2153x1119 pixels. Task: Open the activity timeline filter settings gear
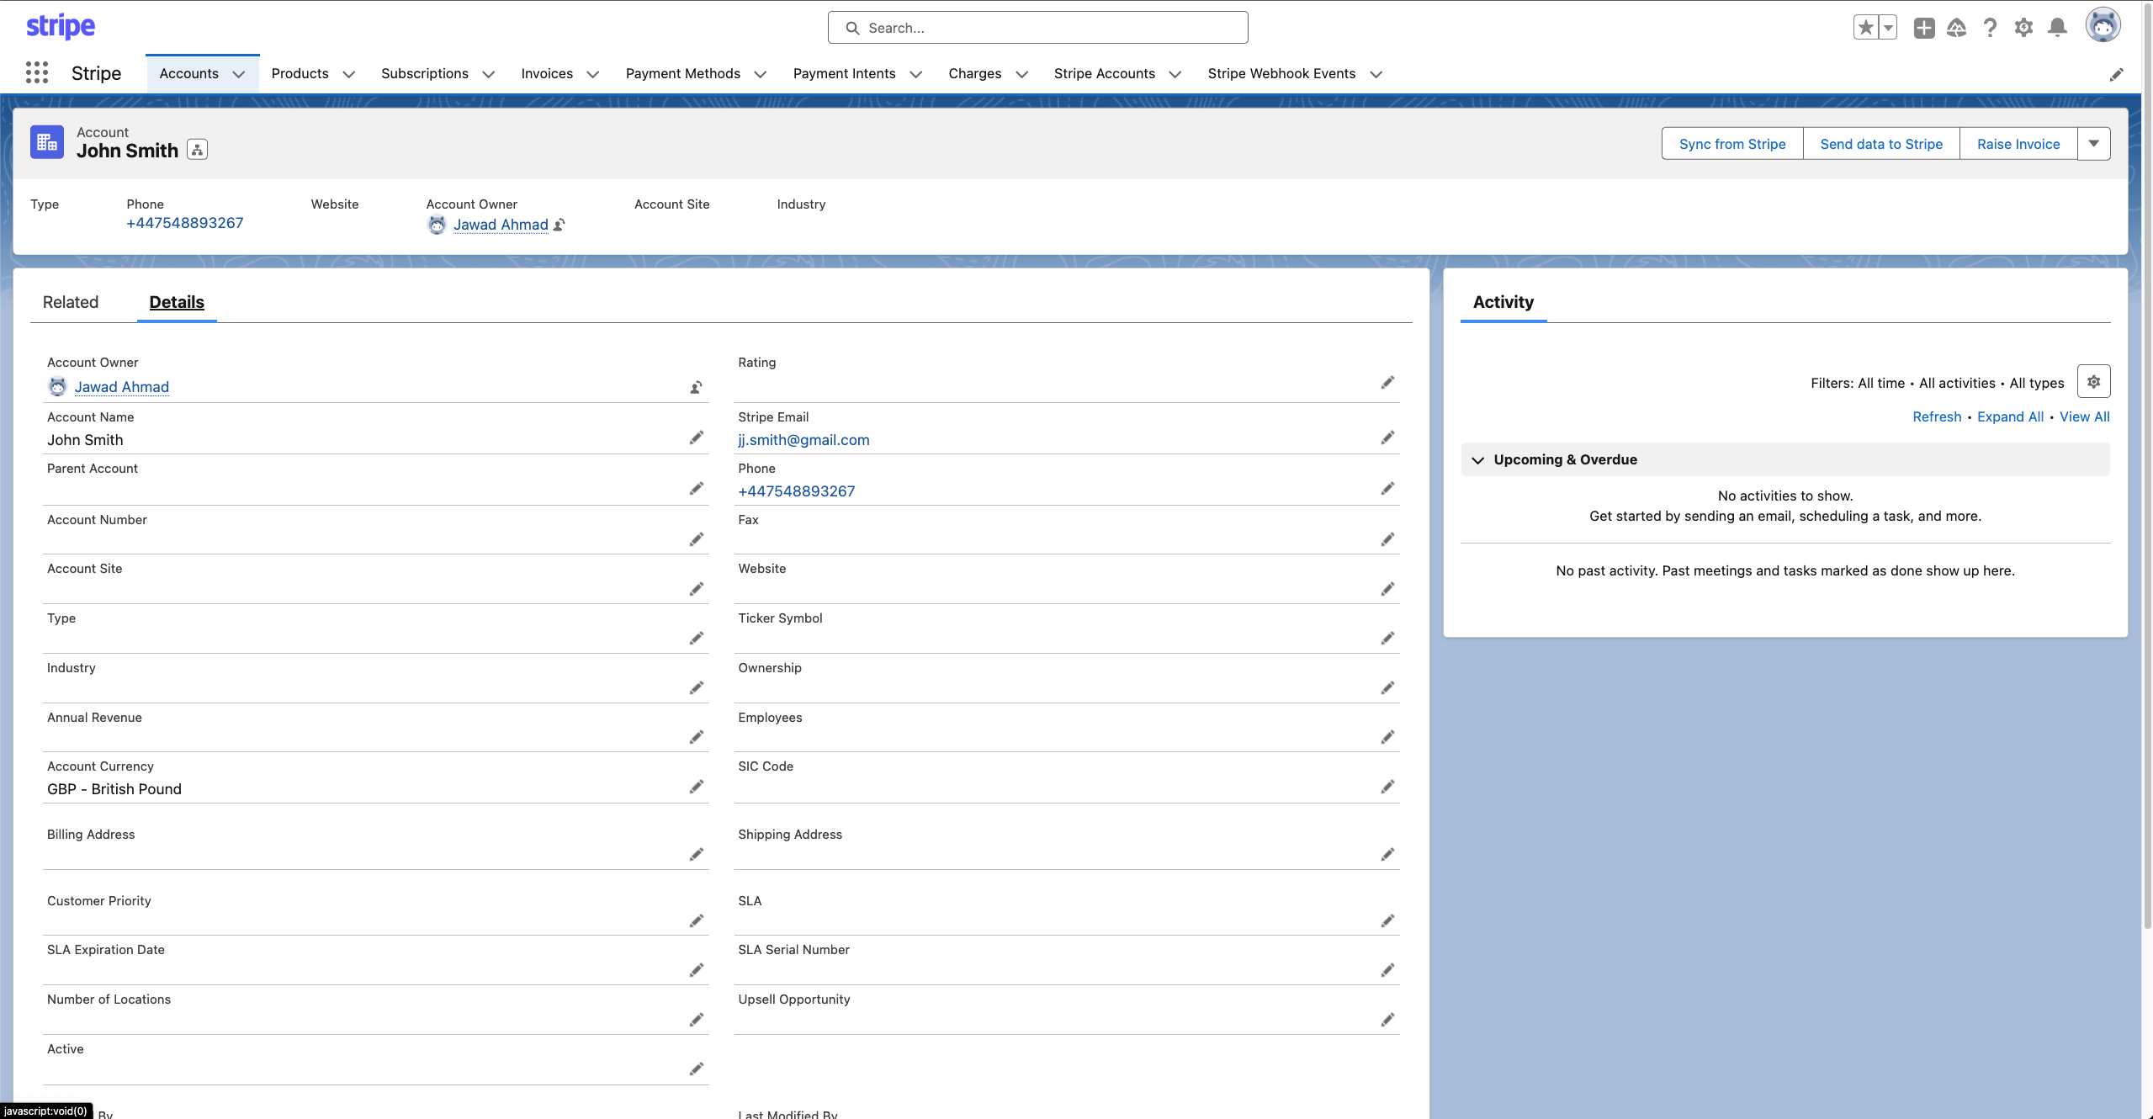click(x=2093, y=382)
